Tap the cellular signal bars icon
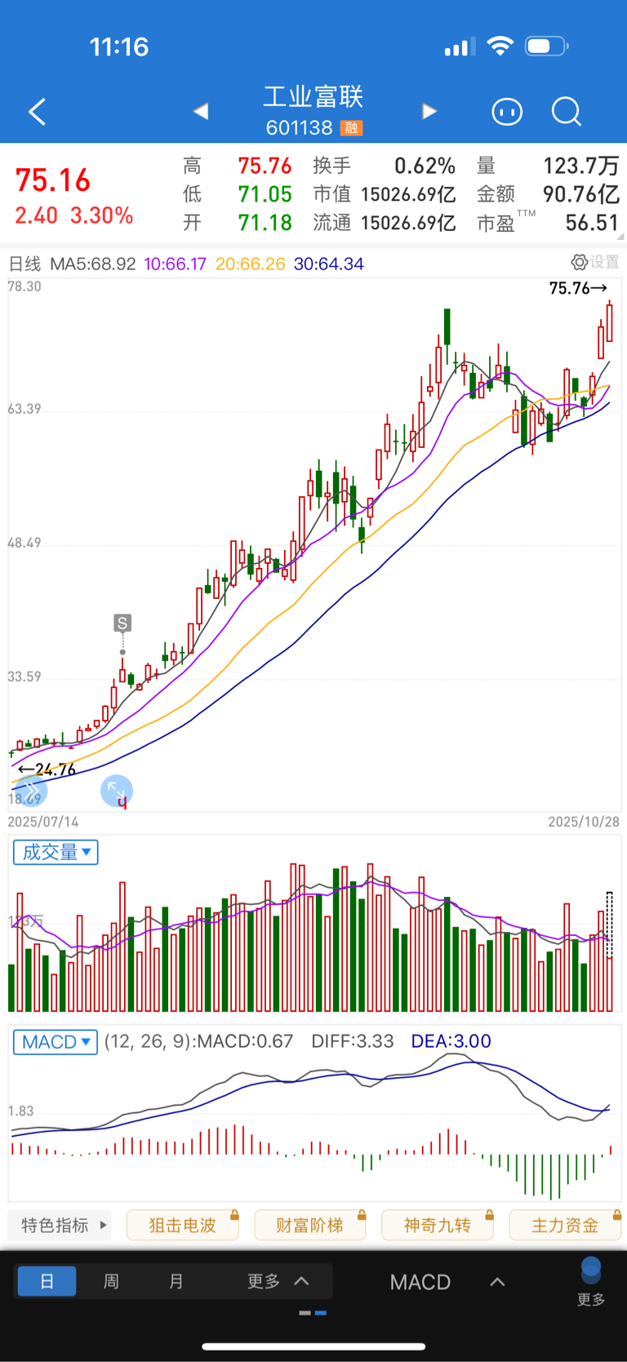This screenshot has width=627, height=1362. pyautogui.click(x=460, y=47)
